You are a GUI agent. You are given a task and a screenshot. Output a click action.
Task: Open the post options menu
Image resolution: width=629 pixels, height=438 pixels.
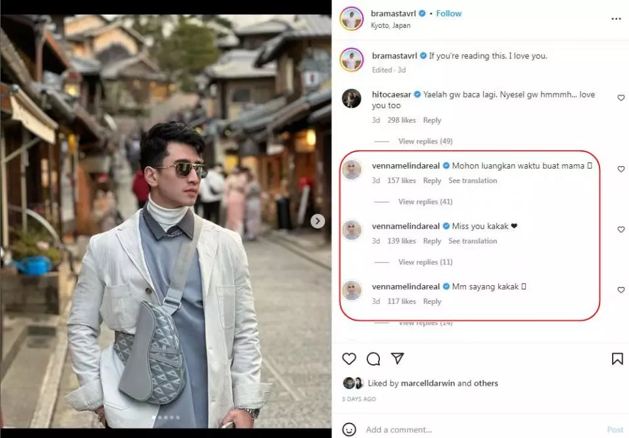click(x=616, y=18)
